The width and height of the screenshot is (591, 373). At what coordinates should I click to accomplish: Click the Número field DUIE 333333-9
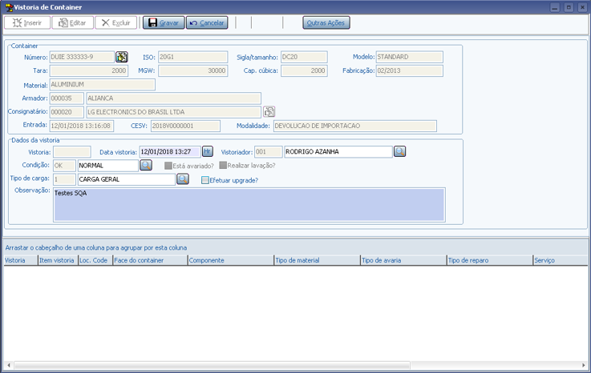[82, 57]
